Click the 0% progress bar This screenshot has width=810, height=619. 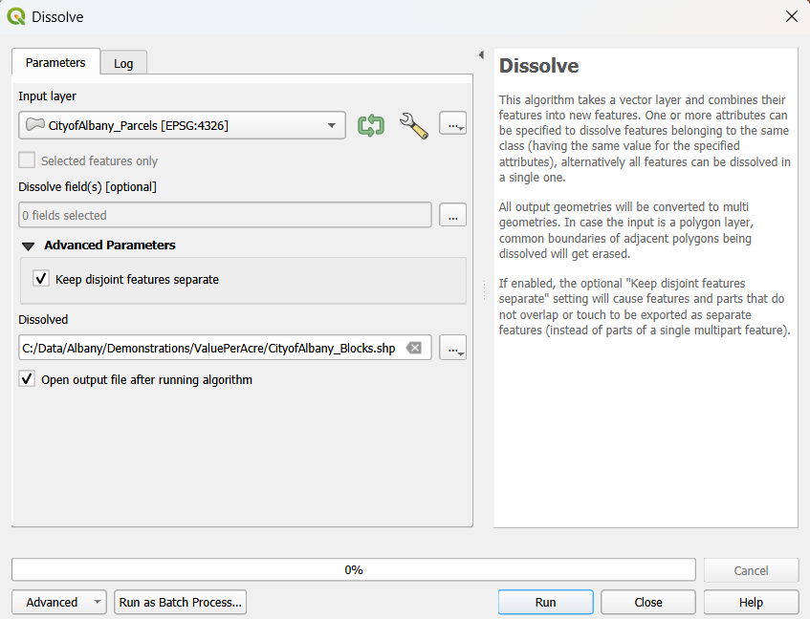pyautogui.click(x=353, y=569)
